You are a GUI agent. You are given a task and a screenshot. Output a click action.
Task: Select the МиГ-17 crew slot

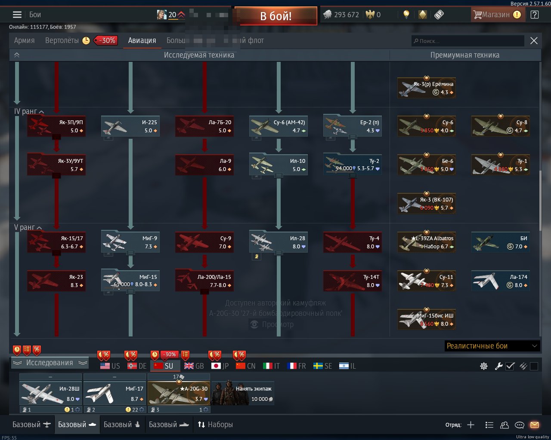click(x=115, y=393)
